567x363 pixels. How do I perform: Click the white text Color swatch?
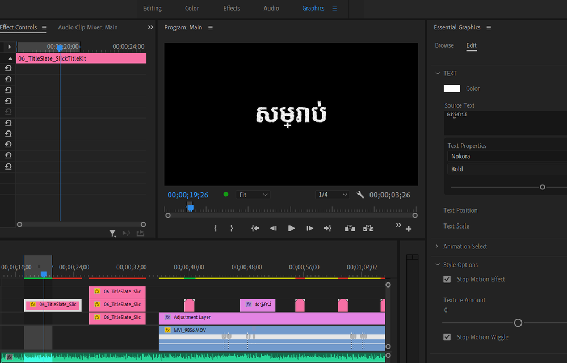tap(452, 88)
